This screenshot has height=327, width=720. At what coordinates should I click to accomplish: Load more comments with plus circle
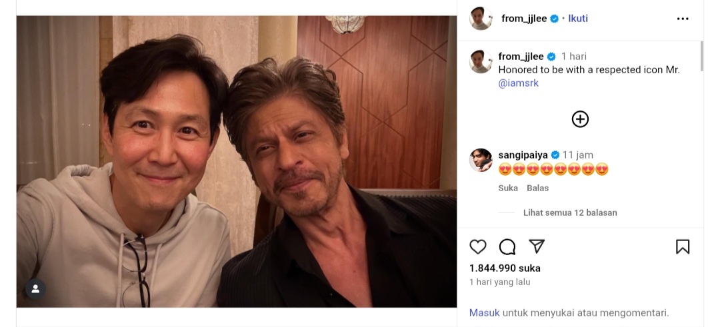point(580,119)
